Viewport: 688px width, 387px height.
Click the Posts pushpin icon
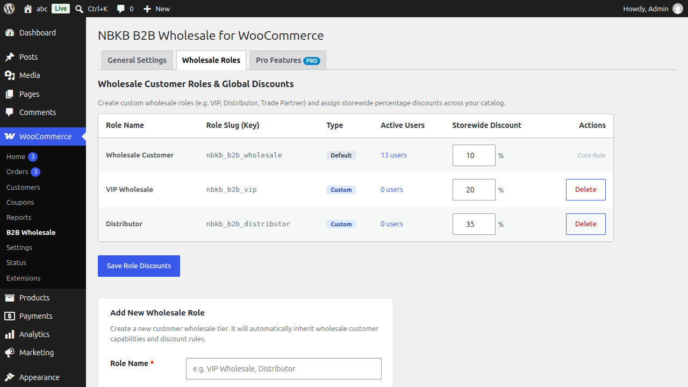tap(10, 57)
